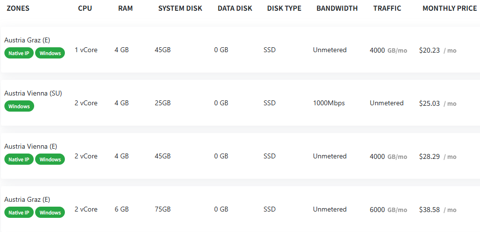Image resolution: width=480 pixels, height=232 pixels.
Task: Select the $20.23 / mo price
Action: [x=438, y=50]
